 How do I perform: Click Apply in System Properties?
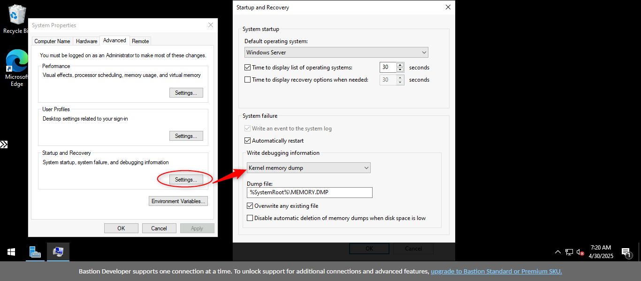tap(197, 228)
